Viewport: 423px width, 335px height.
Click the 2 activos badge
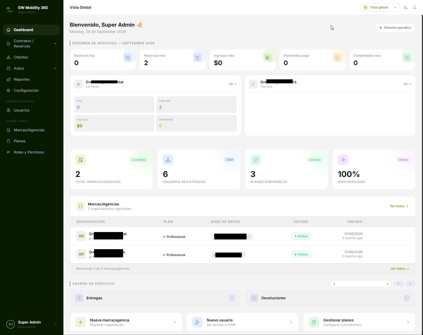[138, 160]
